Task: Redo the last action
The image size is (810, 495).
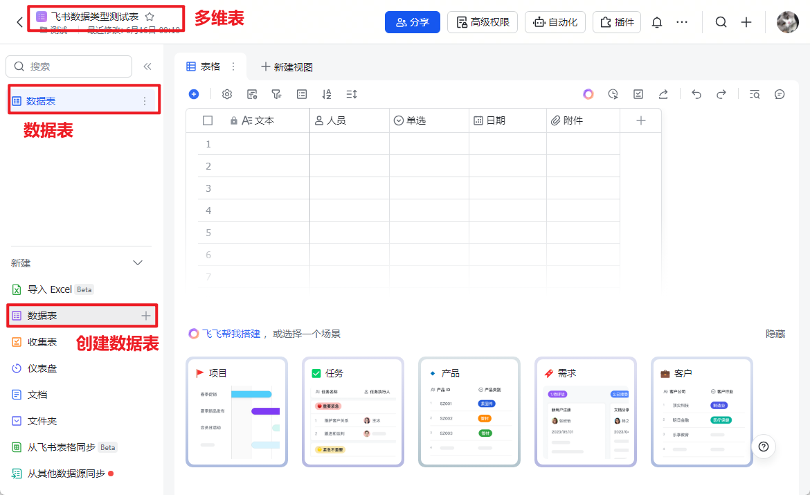Action: [721, 94]
